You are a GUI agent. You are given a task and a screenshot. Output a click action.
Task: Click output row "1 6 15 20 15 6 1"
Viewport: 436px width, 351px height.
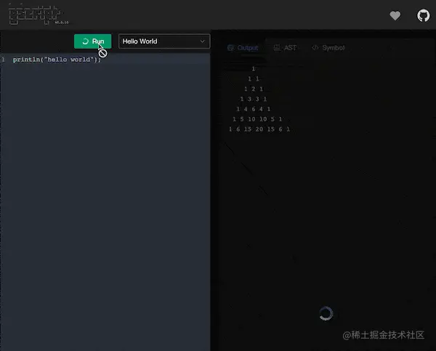coord(259,129)
